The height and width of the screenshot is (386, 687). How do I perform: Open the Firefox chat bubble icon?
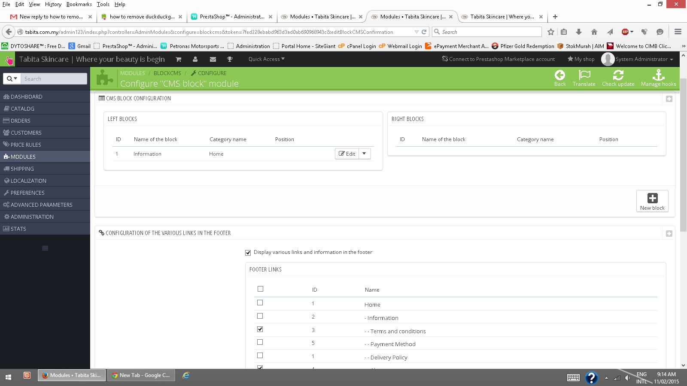point(660,32)
